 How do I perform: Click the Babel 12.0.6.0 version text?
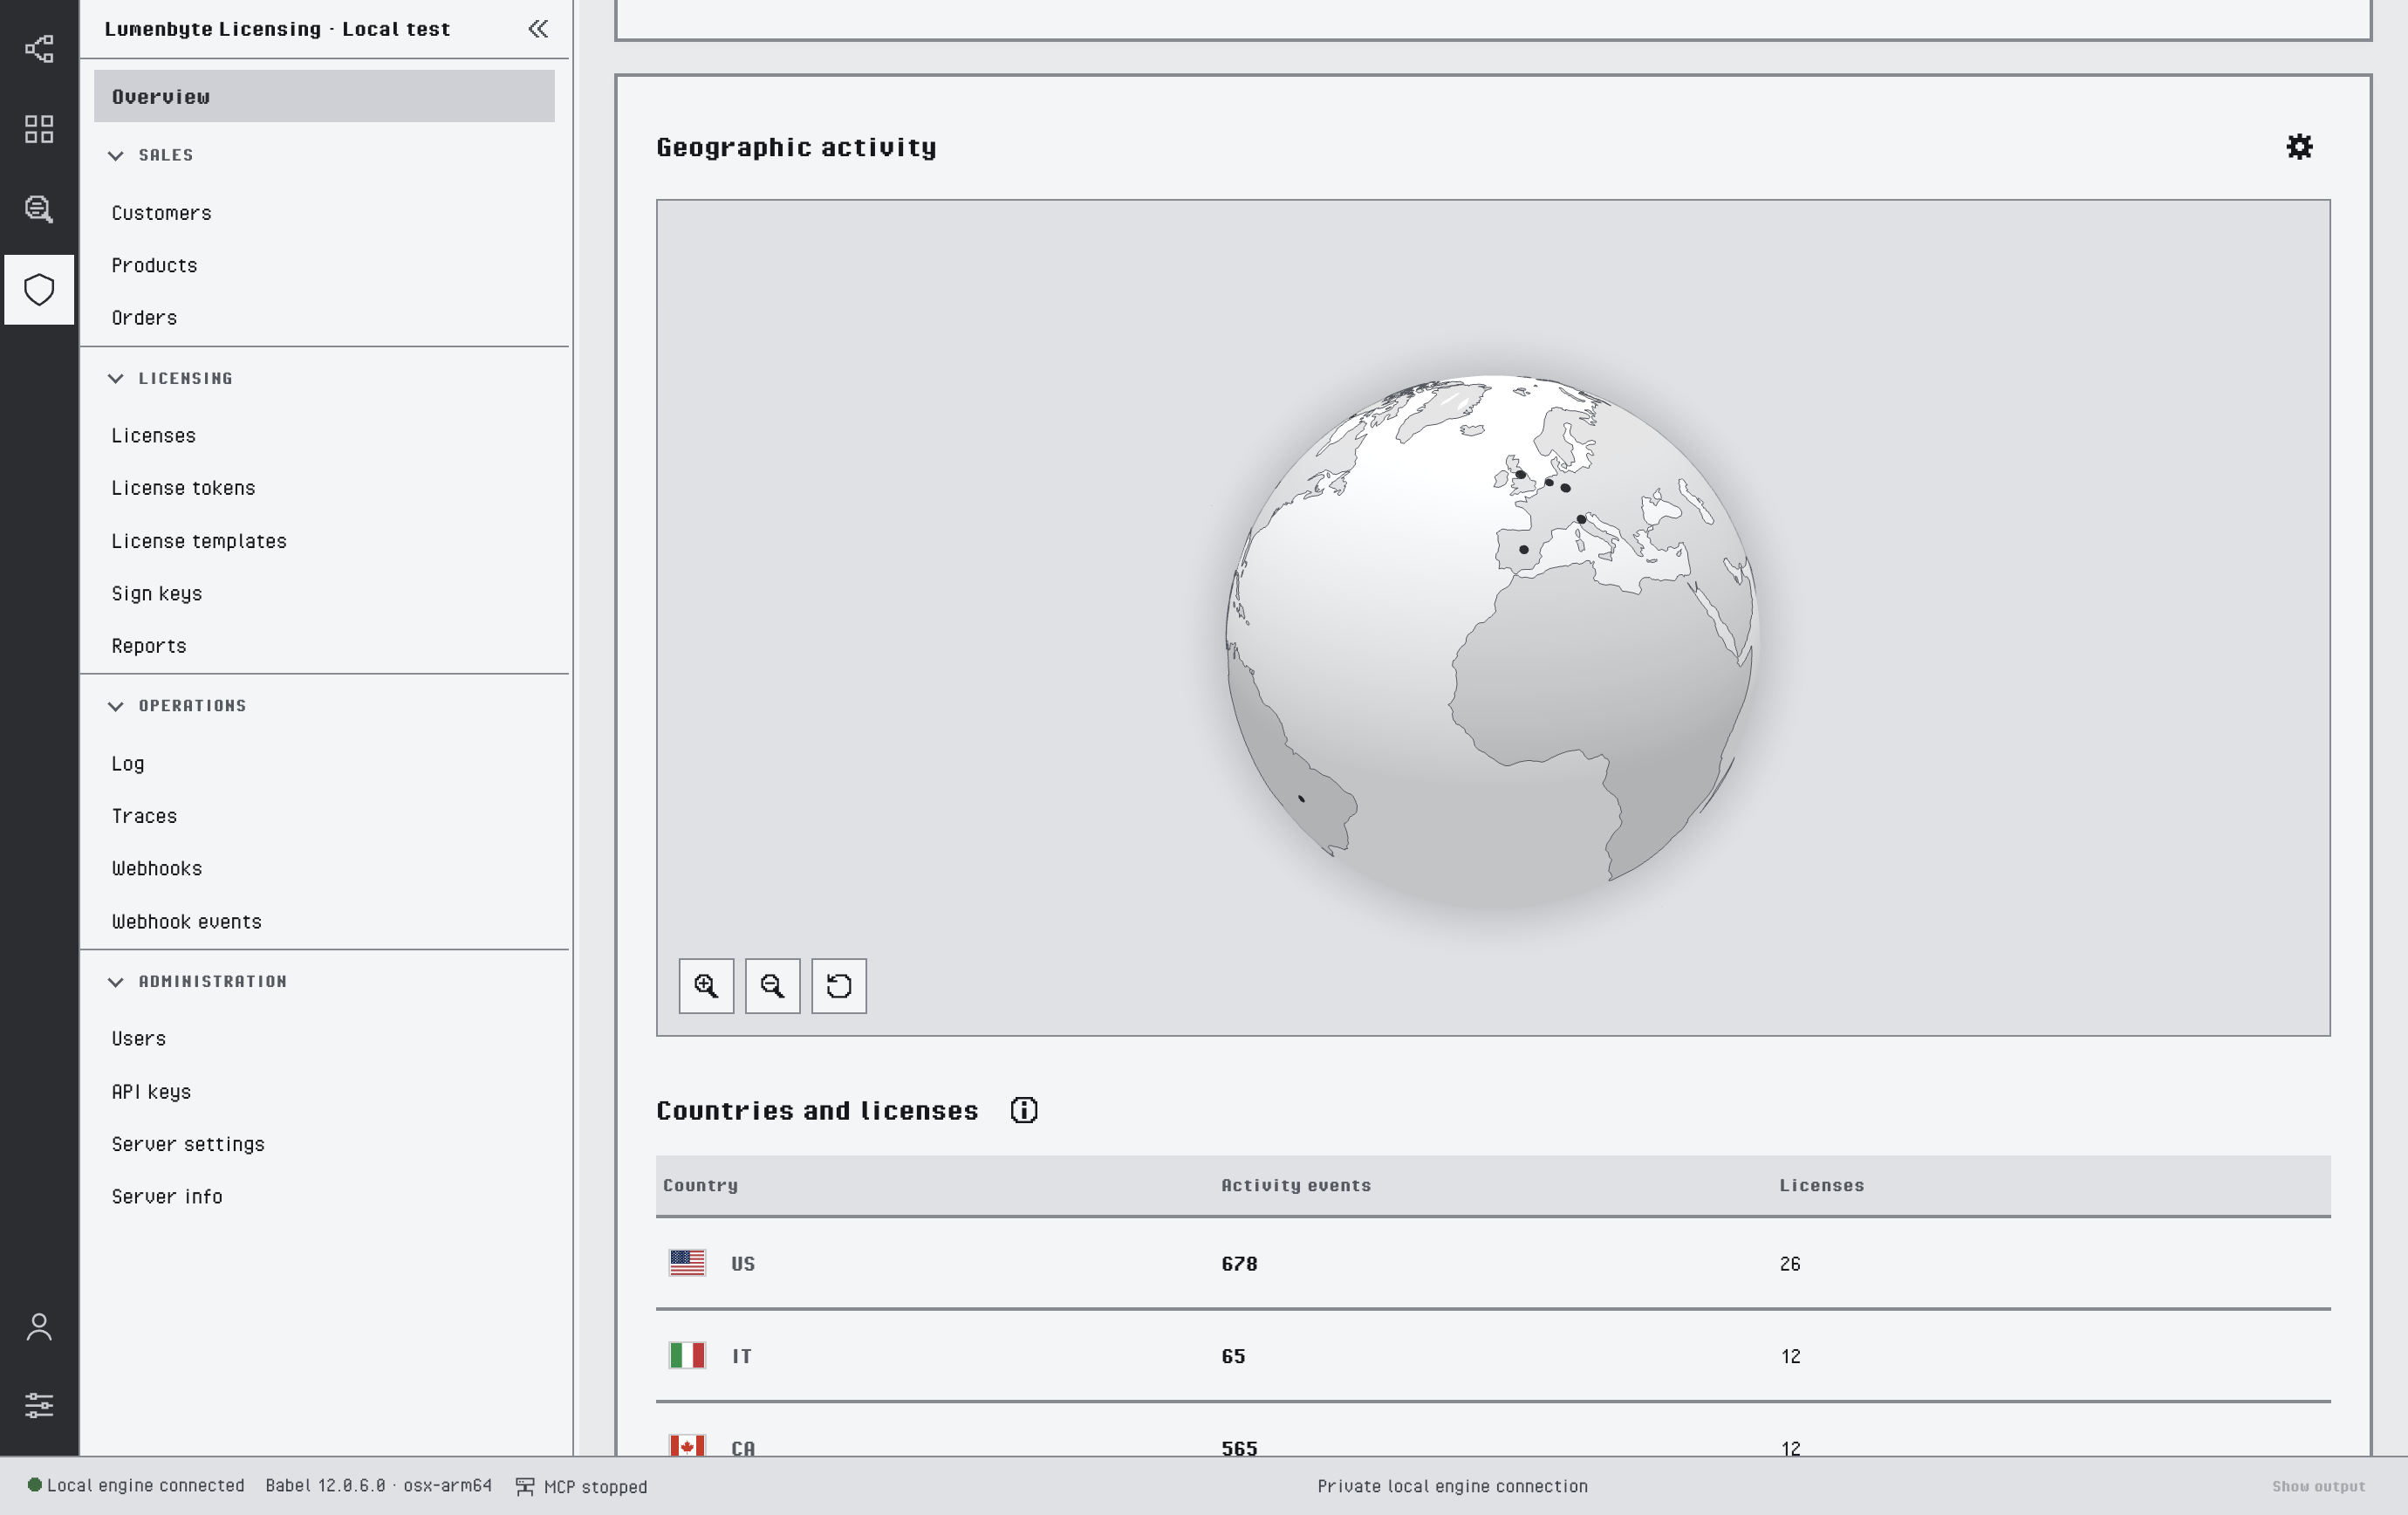378,1486
